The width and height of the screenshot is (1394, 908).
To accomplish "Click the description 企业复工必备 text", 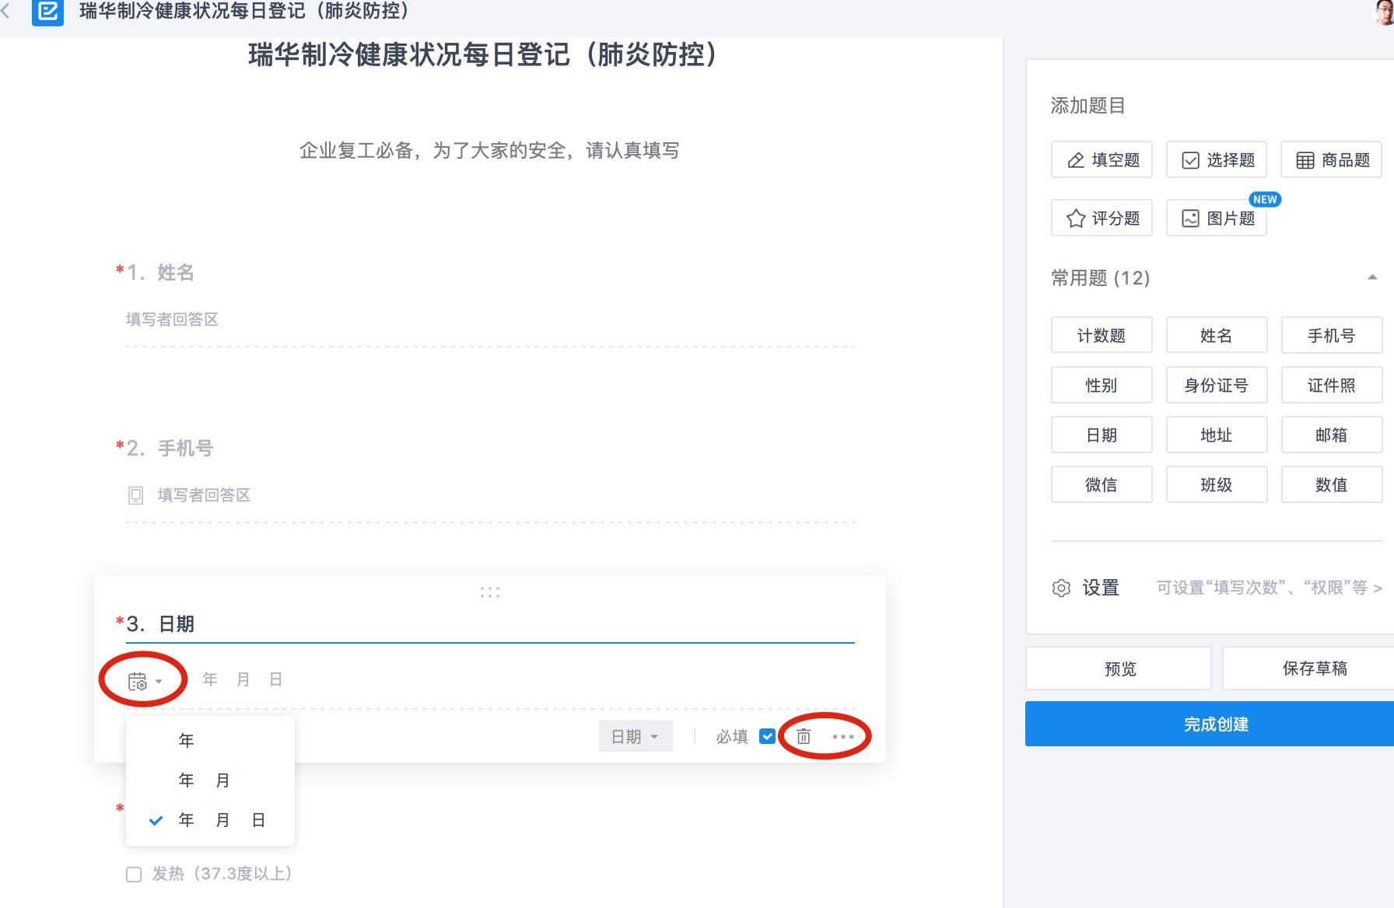I will (489, 150).
